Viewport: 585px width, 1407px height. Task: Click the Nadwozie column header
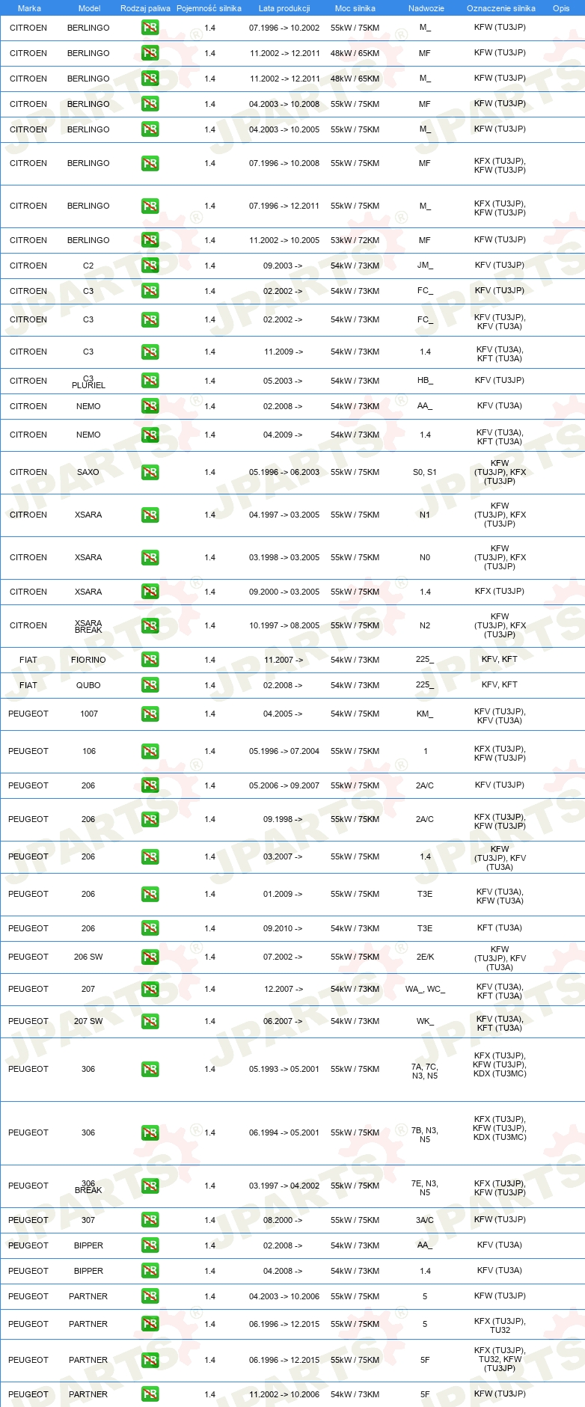(x=426, y=8)
